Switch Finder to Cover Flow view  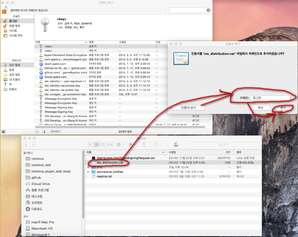[110, 145]
